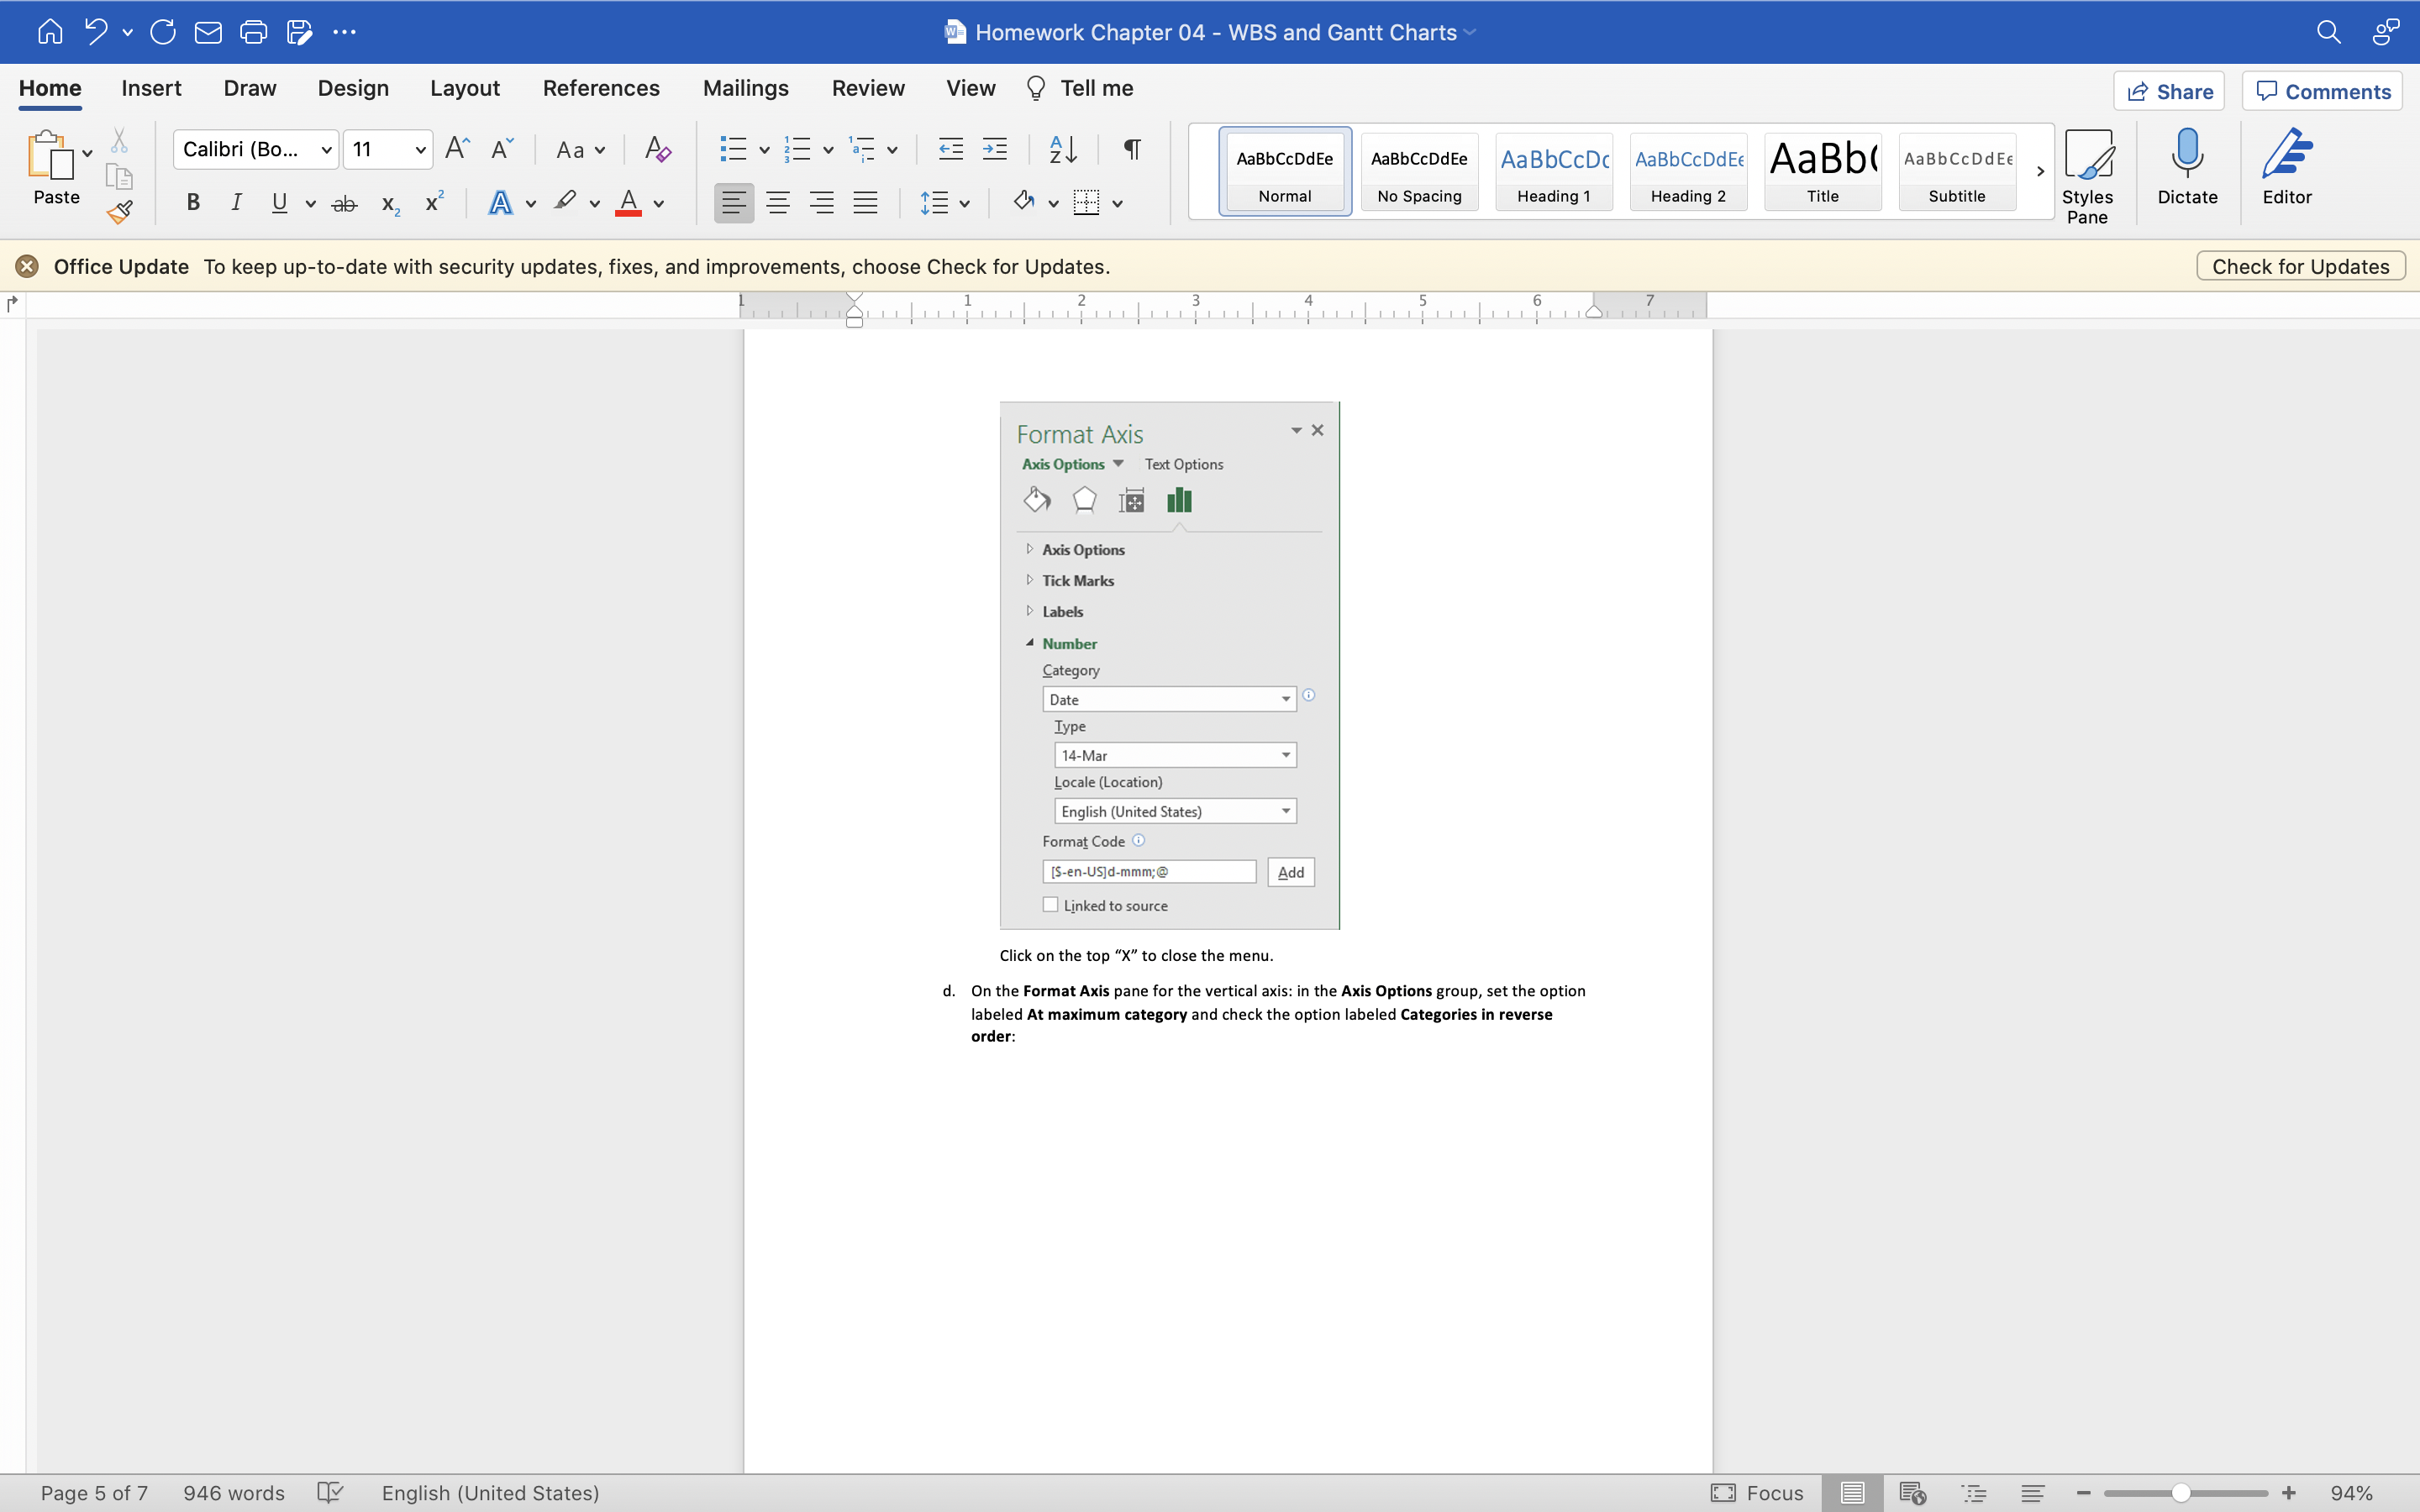Click the Italic formatting icon in ribbon
2420x1512 pixels.
click(235, 204)
